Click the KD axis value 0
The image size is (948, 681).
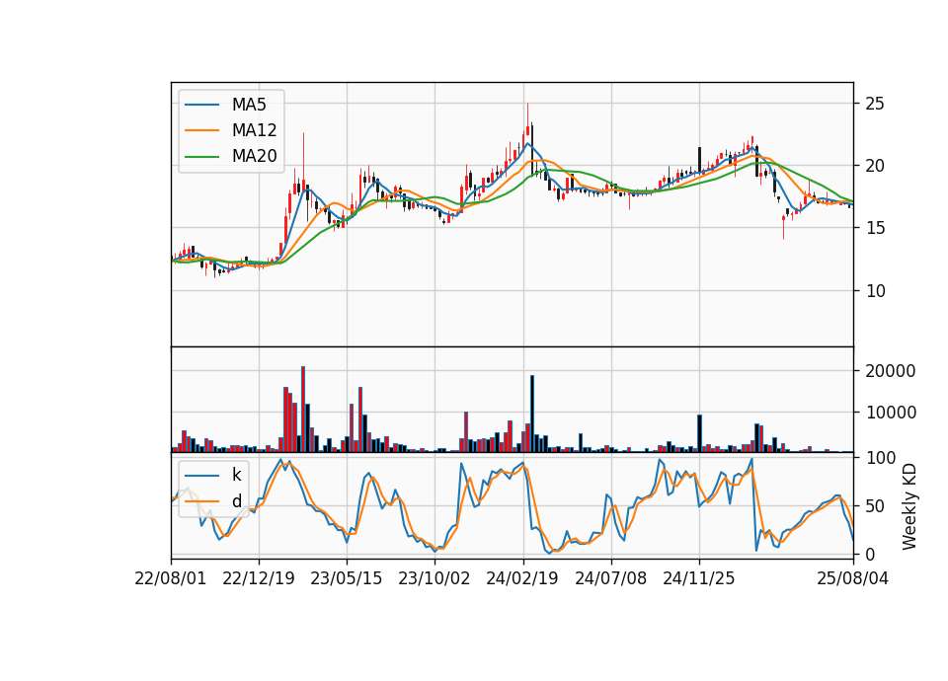[870, 554]
